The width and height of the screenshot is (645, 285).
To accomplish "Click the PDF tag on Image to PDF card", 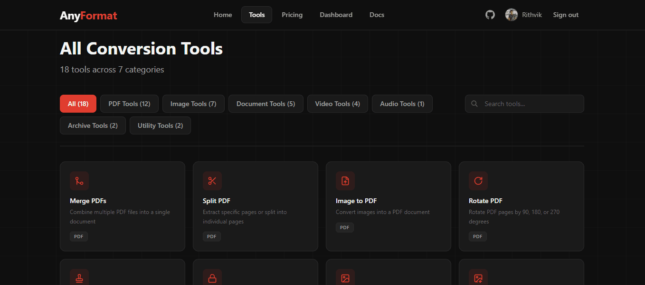I will coord(345,227).
